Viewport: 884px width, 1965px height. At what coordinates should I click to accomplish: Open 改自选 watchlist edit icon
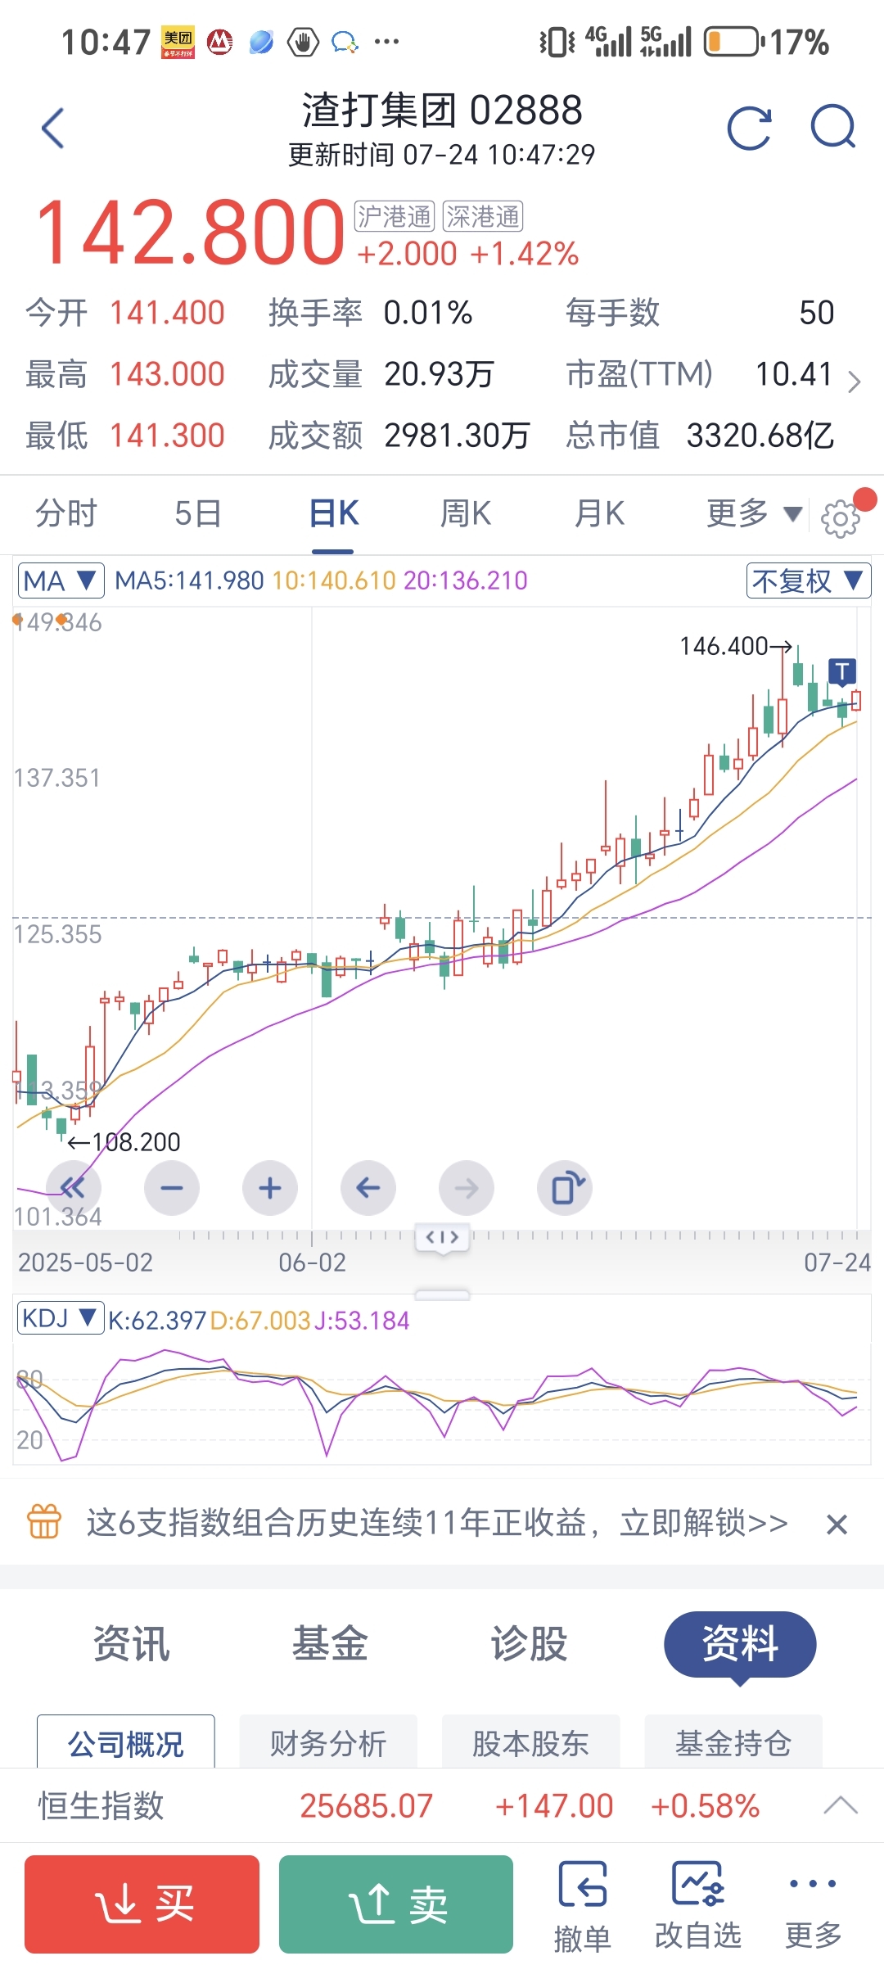tap(698, 1906)
